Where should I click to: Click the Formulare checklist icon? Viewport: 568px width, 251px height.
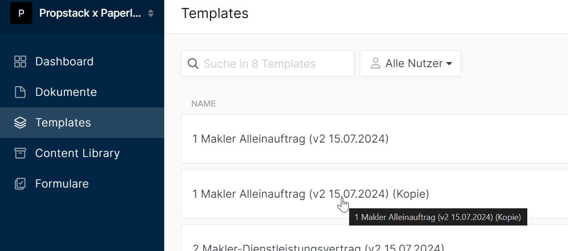[x=20, y=184]
